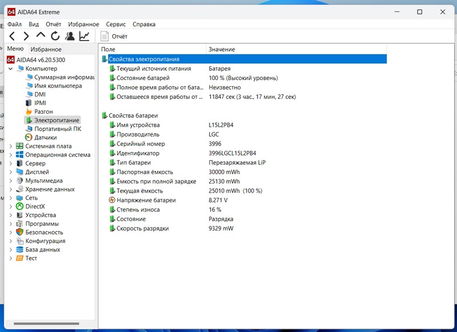Click the Поле column header

108,50
